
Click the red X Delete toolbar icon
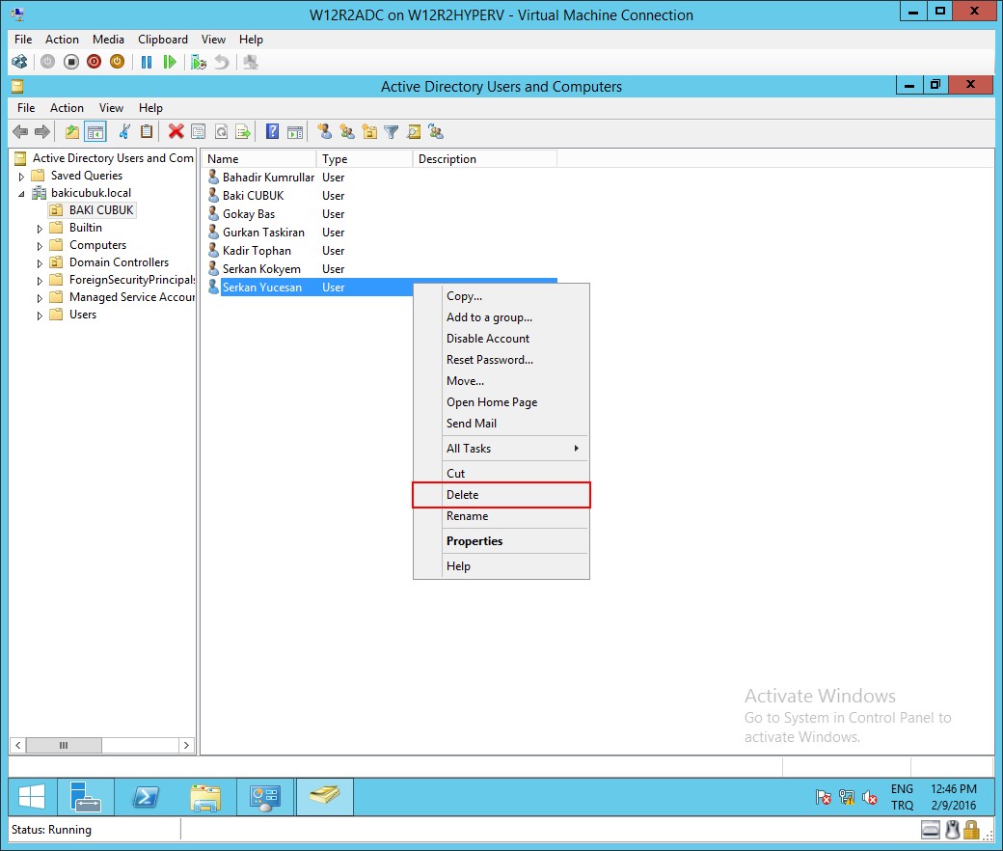[x=176, y=132]
